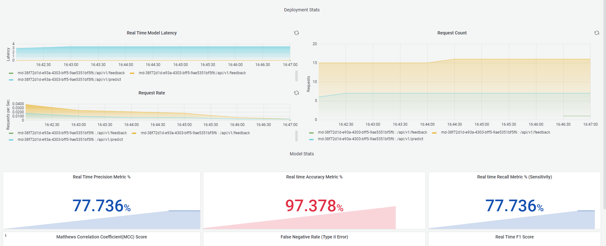Viewport: 606px width, 246px height.
Task: Click the Latency y-axis label
Action: click(x=8, y=54)
